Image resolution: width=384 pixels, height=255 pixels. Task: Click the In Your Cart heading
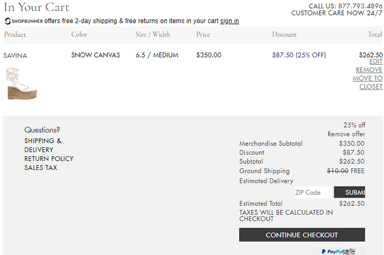(x=36, y=7)
